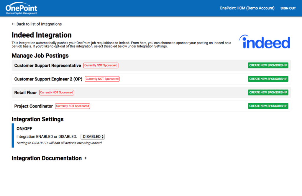The height and width of the screenshot is (196, 302).
Task: Click the Currently NOT Sponsored badge for Retail Floor
Action: [56, 92]
